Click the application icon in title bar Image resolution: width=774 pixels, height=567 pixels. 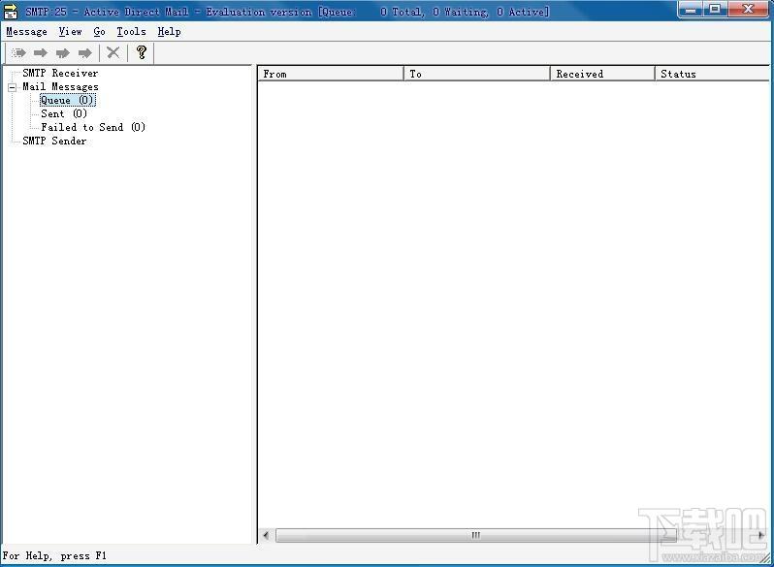click(11, 12)
